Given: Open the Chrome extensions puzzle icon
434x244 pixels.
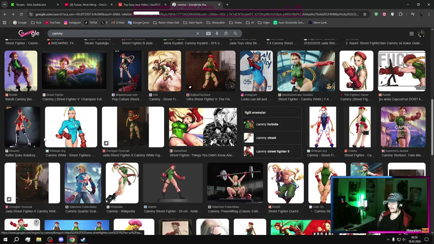Looking at the screenshot, I should coord(401,14).
